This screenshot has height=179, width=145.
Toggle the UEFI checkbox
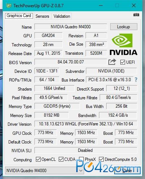(123, 62)
